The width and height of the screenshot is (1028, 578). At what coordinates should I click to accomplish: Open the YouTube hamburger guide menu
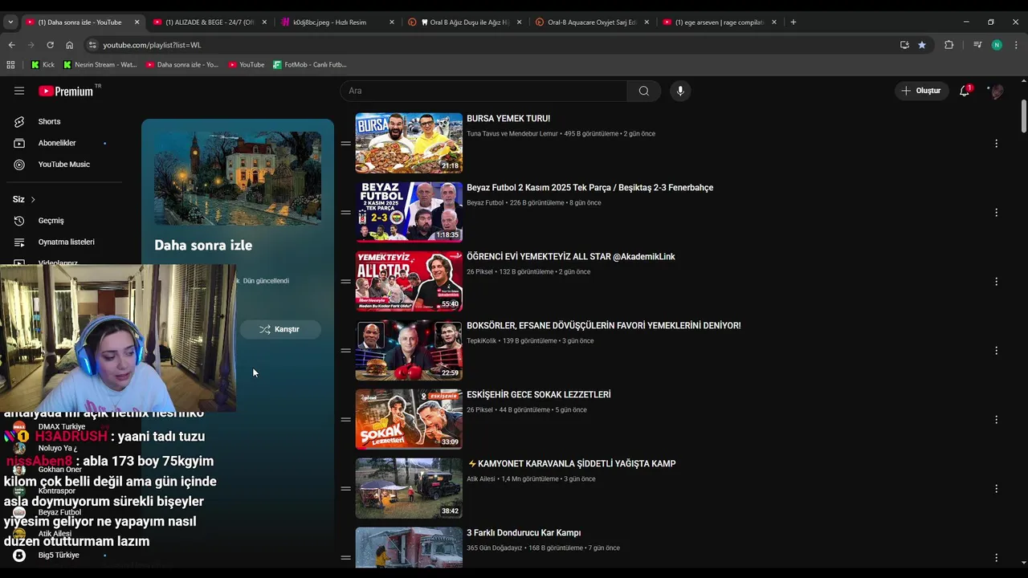pyautogui.click(x=19, y=91)
